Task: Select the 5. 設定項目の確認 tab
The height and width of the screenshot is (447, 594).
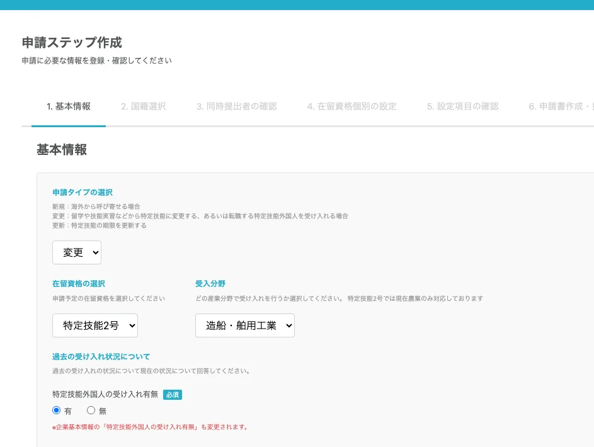Action: 462,107
